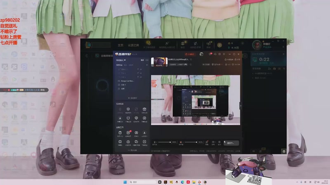Click the live preview canvas
Viewport: 330px width, 185px height.
point(196,100)
